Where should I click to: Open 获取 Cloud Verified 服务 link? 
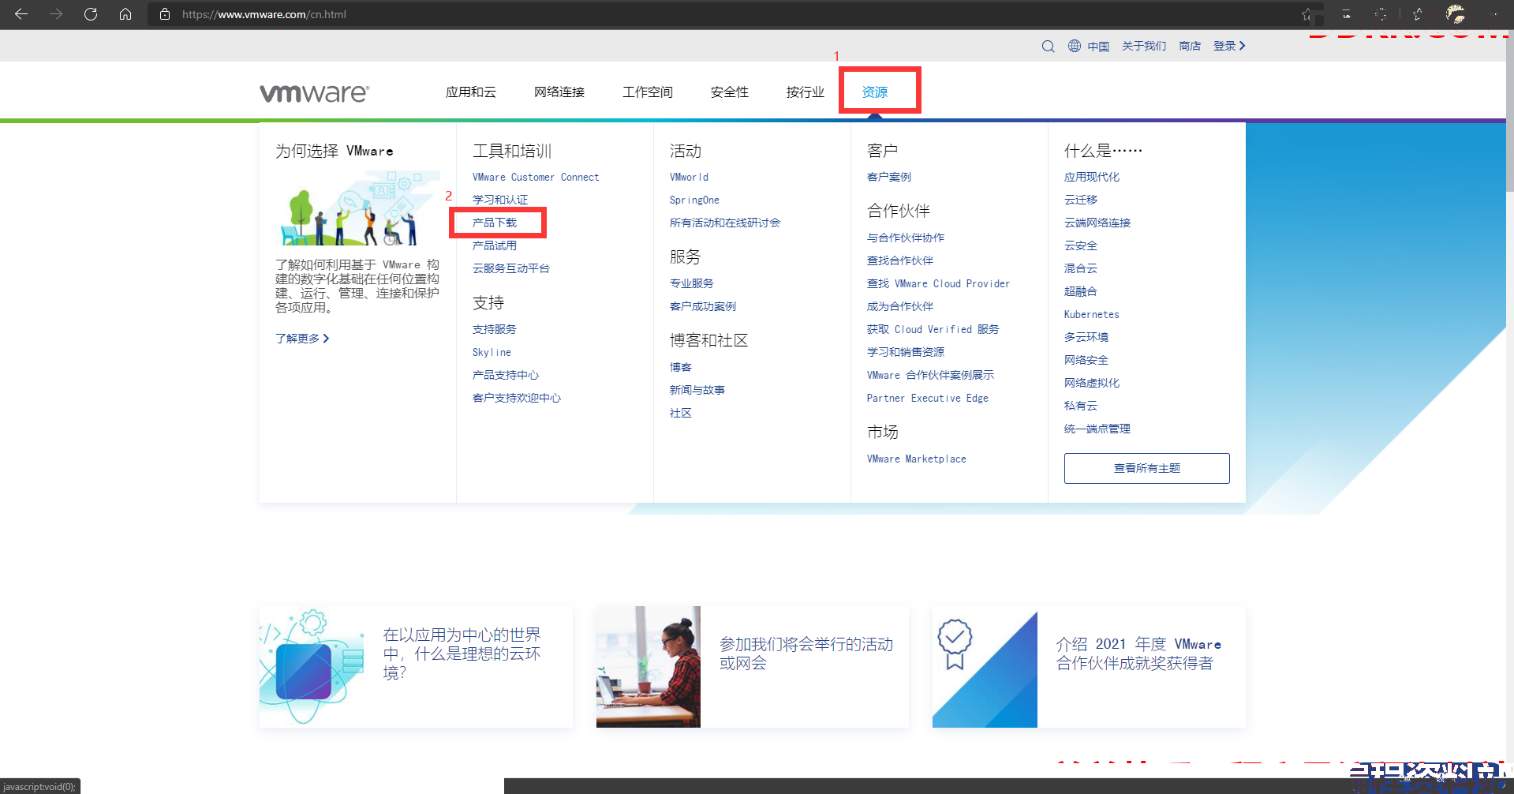click(933, 330)
